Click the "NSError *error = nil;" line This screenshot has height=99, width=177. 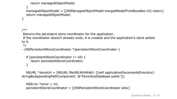pos(42,84)
